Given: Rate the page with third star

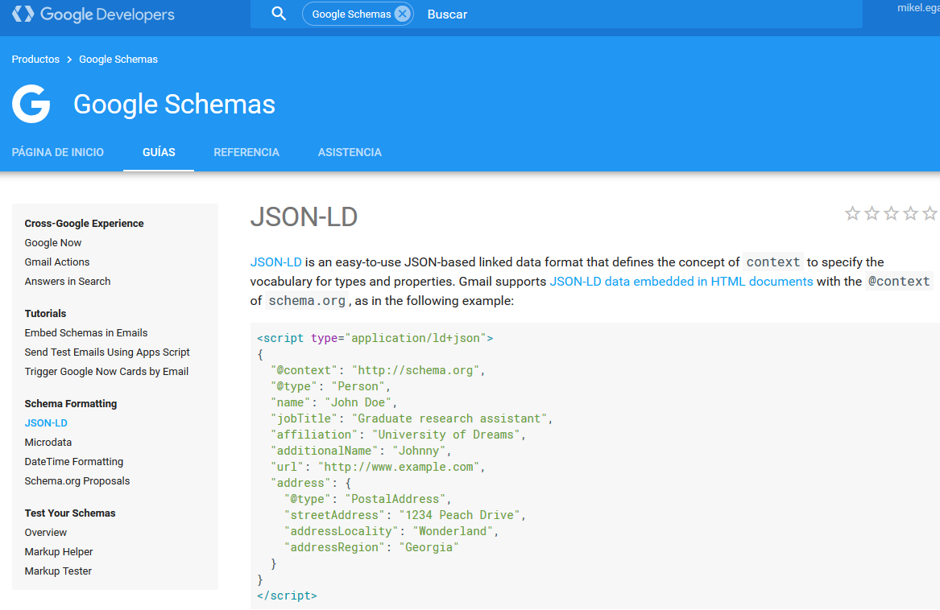Looking at the screenshot, I should click(891, 213).
